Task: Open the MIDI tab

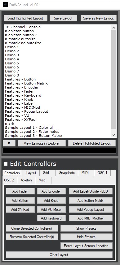Action: tap(85, 173)
